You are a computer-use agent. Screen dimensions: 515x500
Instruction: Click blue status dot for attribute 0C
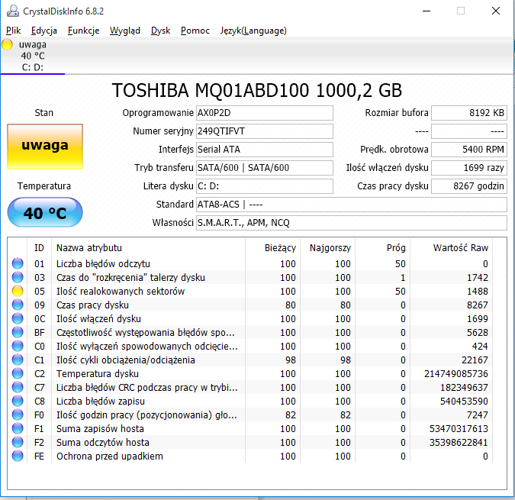[x=18, y=318]
